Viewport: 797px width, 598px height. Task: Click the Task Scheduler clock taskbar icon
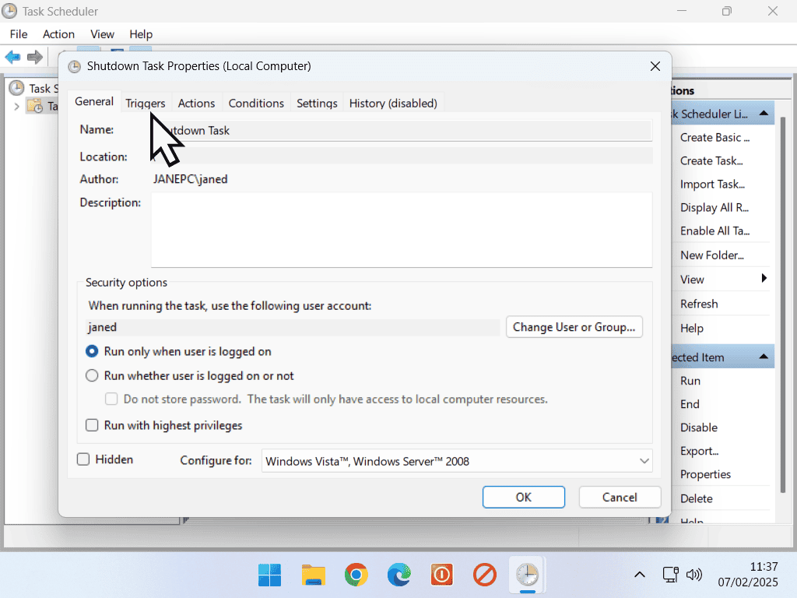(x=527, y=575)
